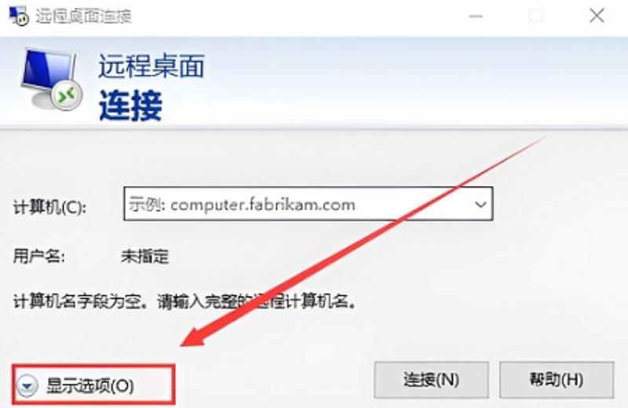Click the greyed-out maximize window button
Viewport: 628px width, 408px height.
coord(536,16)
